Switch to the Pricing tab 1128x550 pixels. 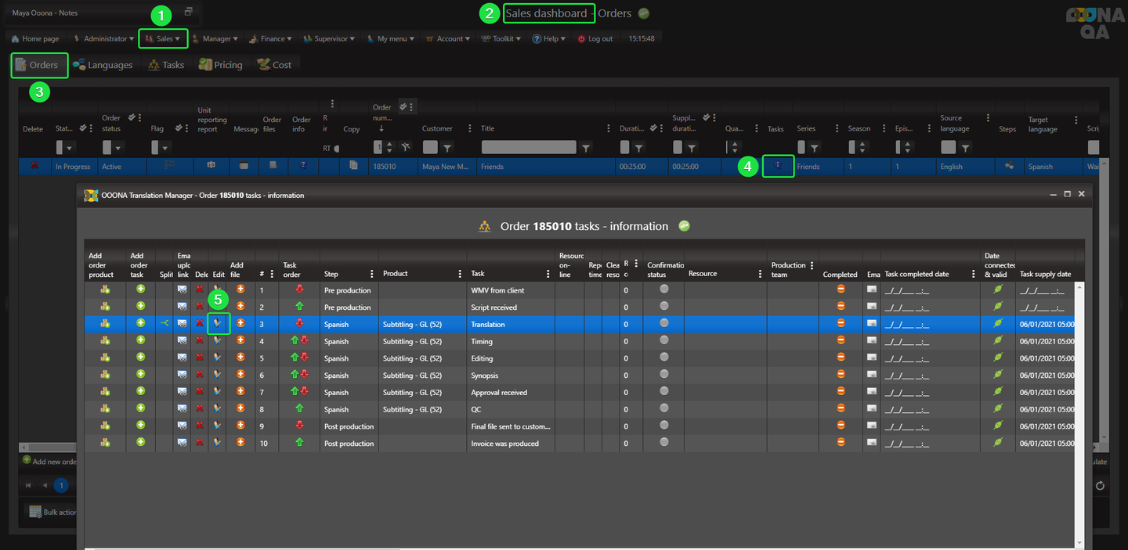click(220, 65)
